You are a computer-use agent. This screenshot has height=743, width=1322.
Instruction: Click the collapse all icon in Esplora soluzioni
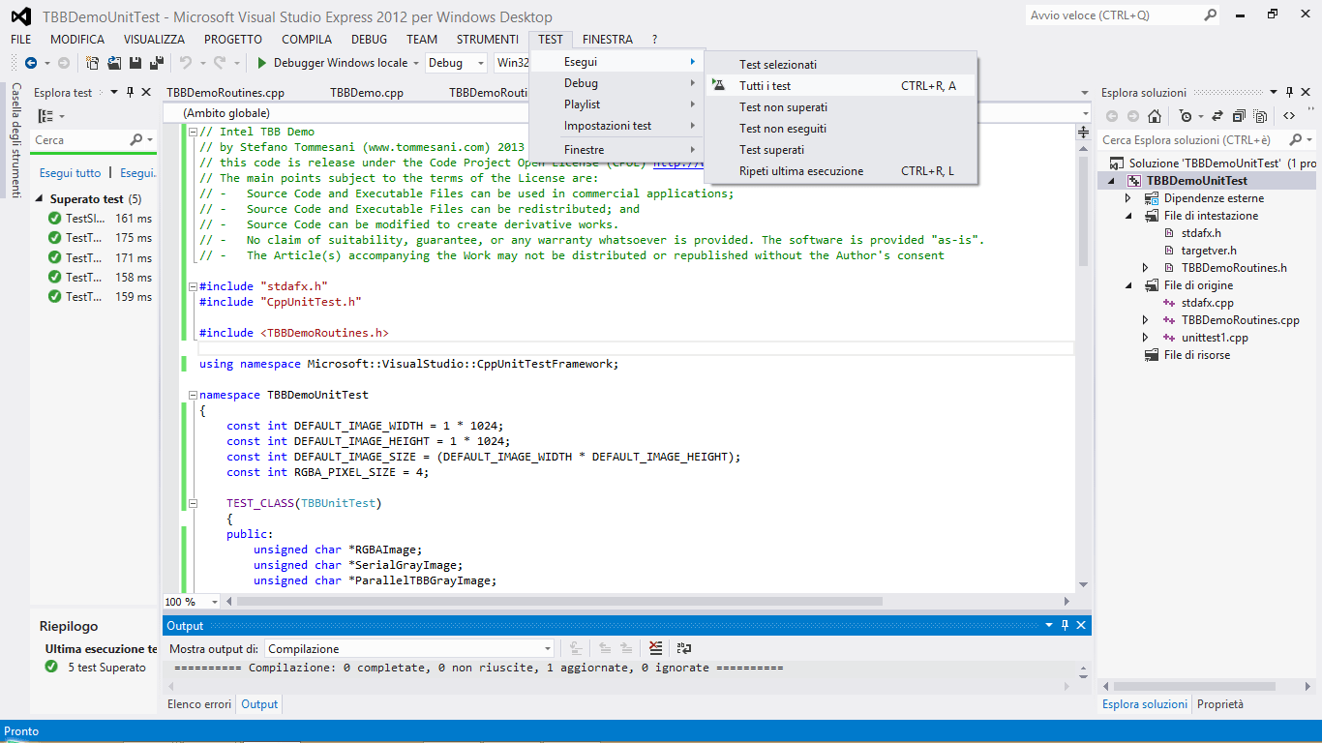(1239, 116)
